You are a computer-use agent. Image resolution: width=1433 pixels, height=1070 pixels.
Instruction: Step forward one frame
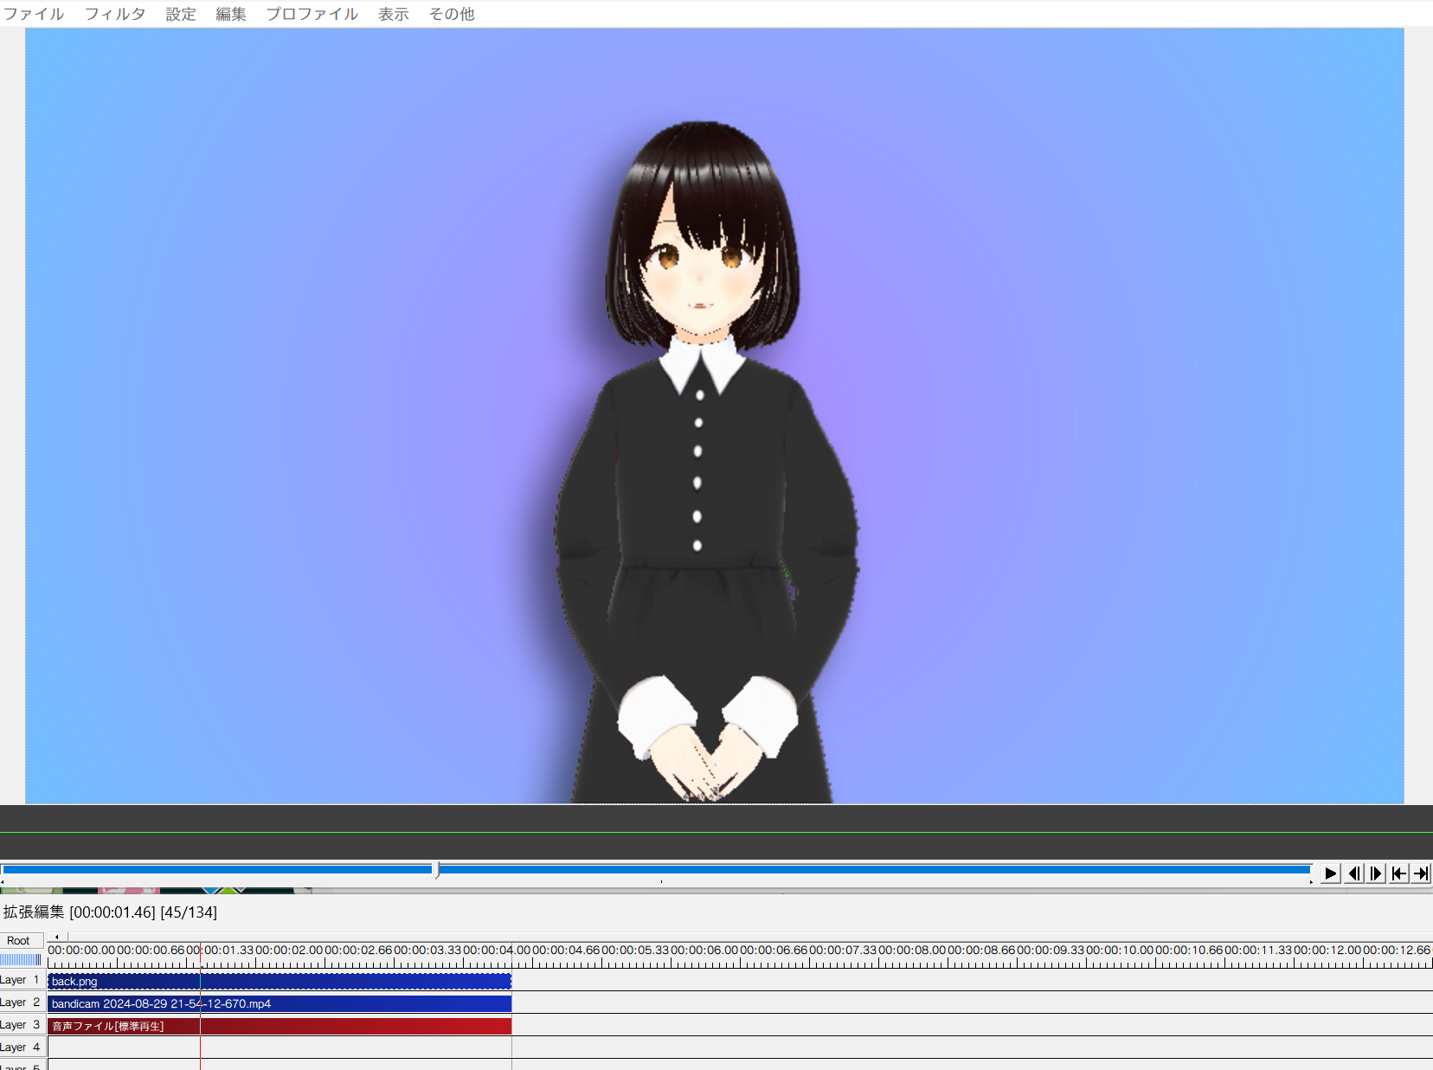pos(1376,873)
